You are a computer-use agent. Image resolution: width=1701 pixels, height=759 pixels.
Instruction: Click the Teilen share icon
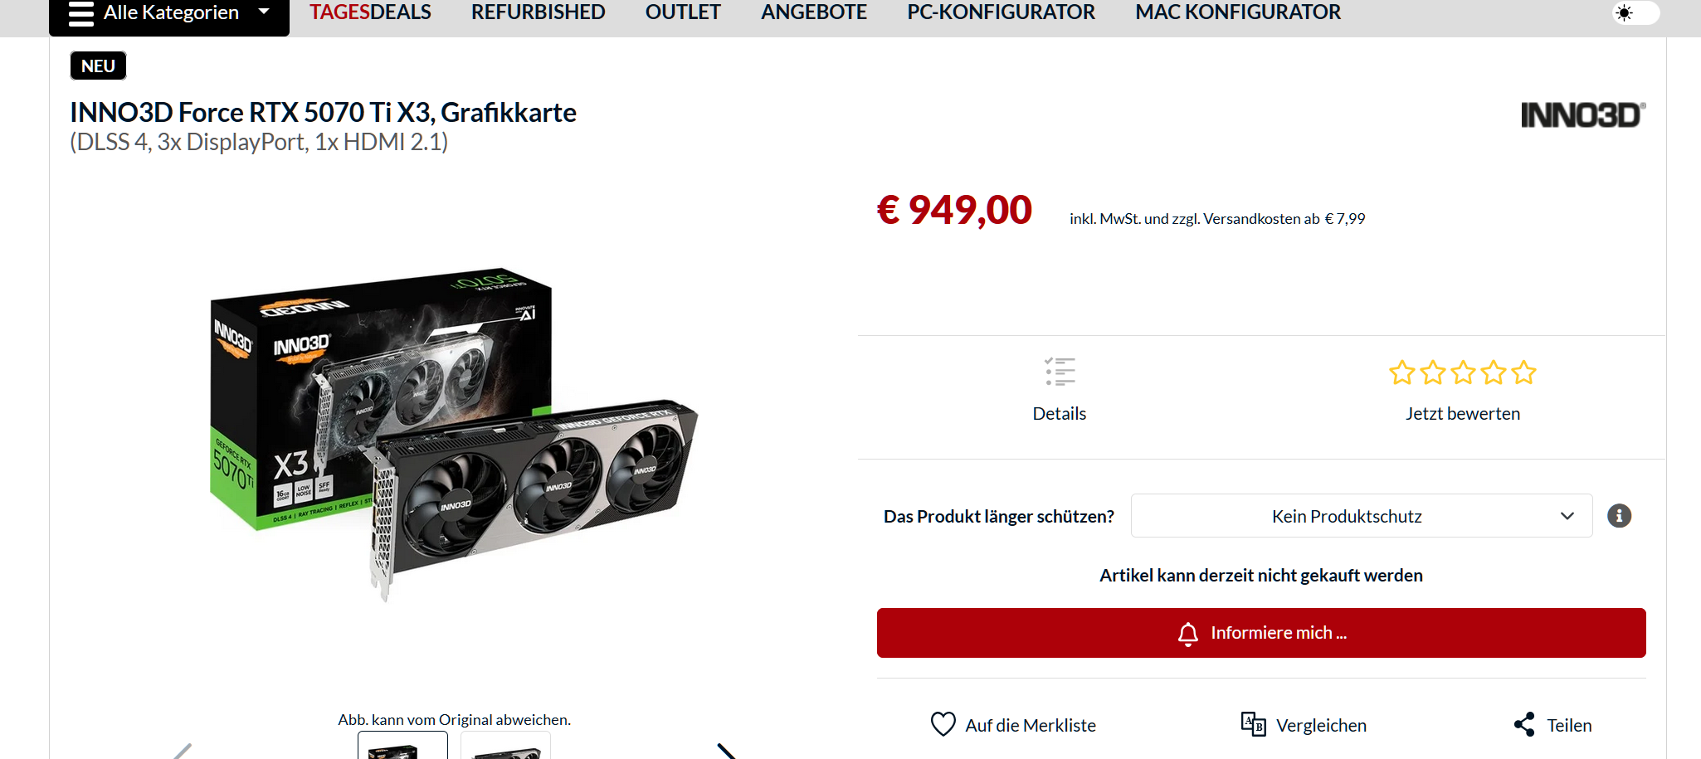coord(1524,724)
